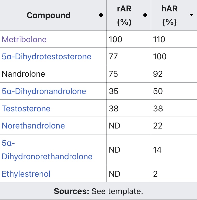The width and height of the screenshot is (197, 200).
Task: Open the Testosterone link
Action: click(x=26, y=109)
